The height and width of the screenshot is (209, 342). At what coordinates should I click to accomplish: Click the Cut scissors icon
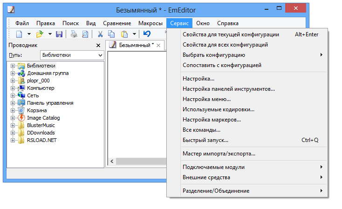point(100,34)
